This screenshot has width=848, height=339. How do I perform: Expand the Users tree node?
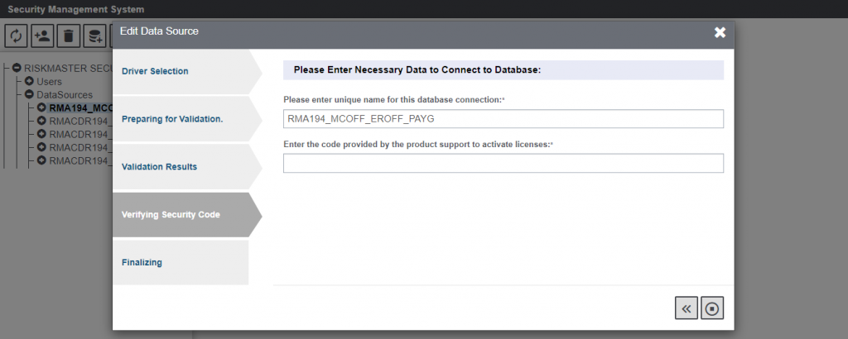[29, 82]
